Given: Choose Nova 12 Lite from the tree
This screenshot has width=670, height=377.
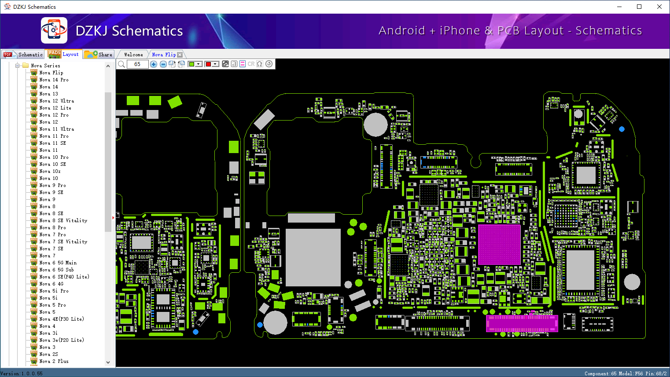Looking at the screenshot, I should [x=55, y=108].
